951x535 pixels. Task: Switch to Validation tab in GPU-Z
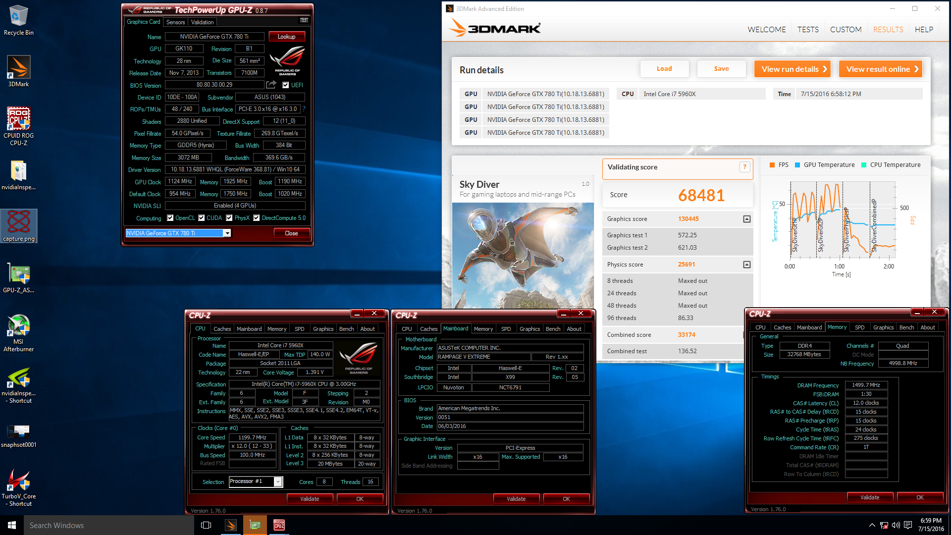click(x=203, y=22)
